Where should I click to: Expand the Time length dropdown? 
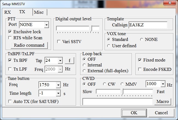coord(58,93)
